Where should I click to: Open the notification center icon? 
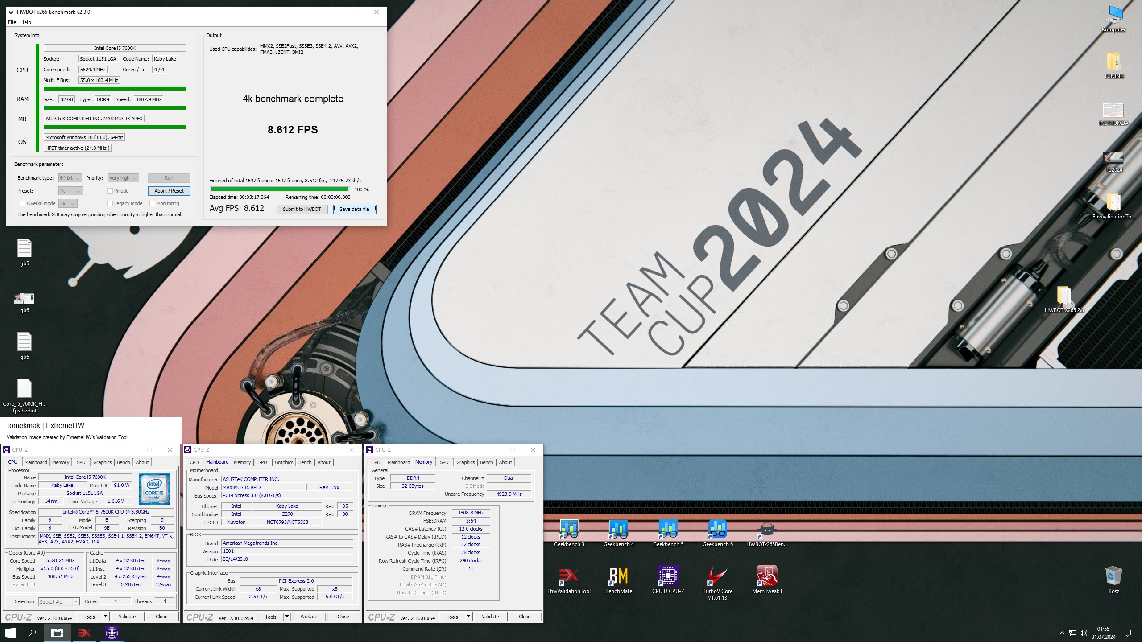1127,633
